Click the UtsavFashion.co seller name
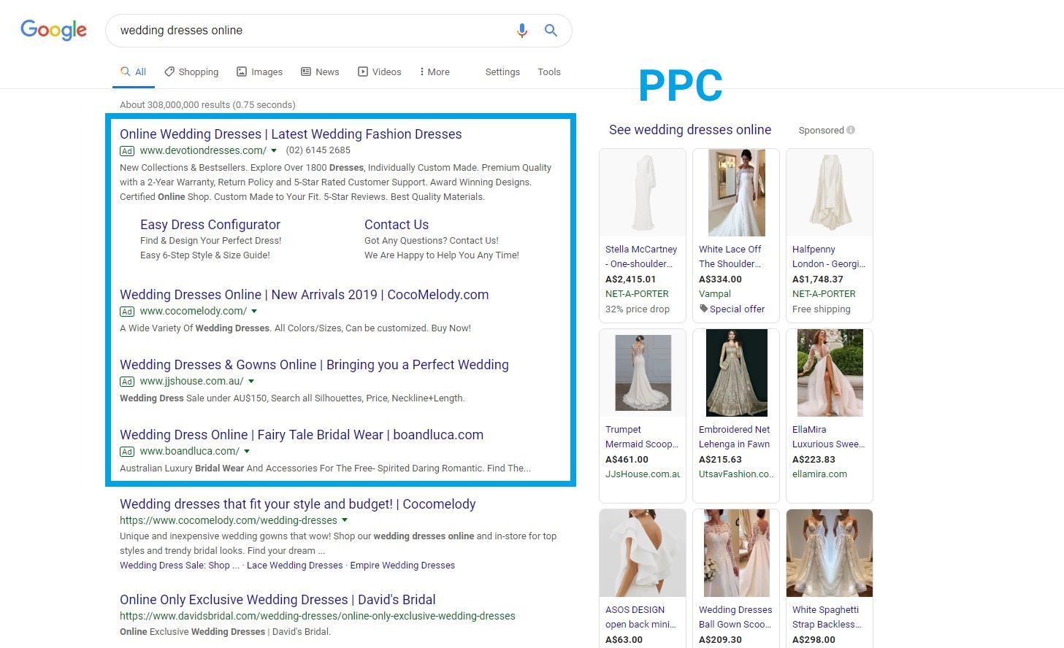This screenshot has width=1064, height=648. tap(736, 474)
